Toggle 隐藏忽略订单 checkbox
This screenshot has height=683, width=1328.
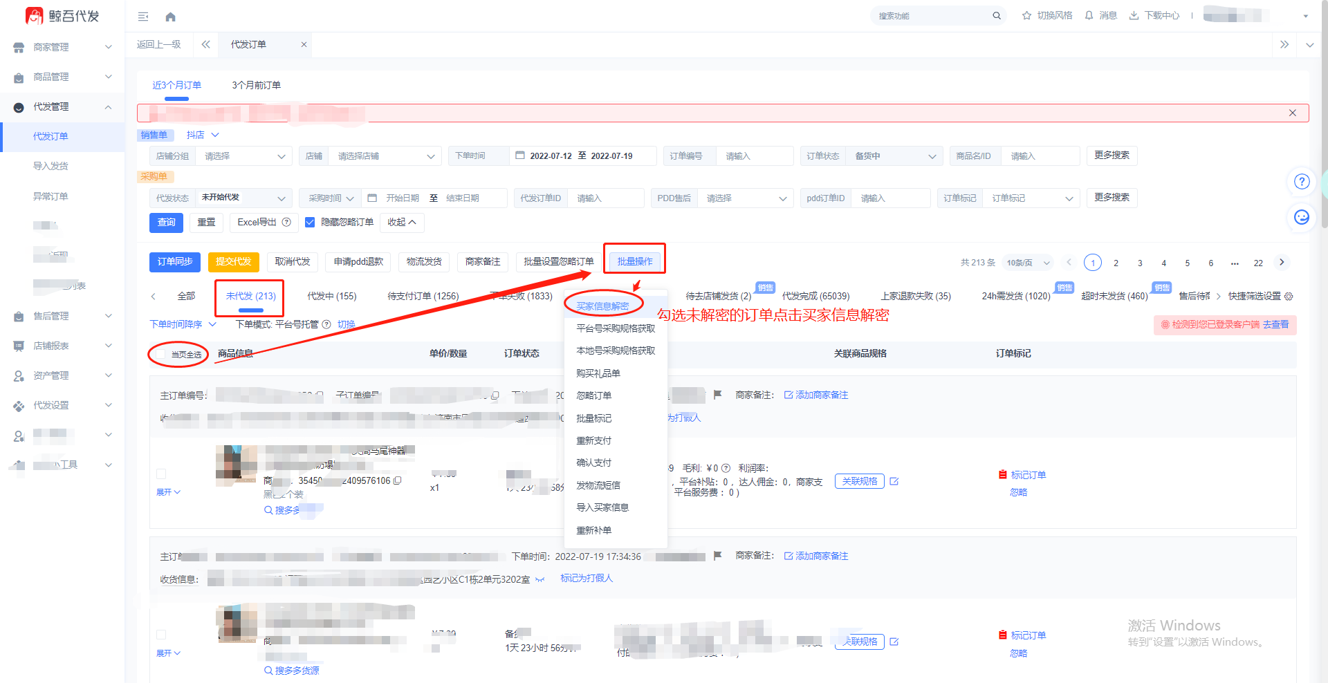[310, 222]
